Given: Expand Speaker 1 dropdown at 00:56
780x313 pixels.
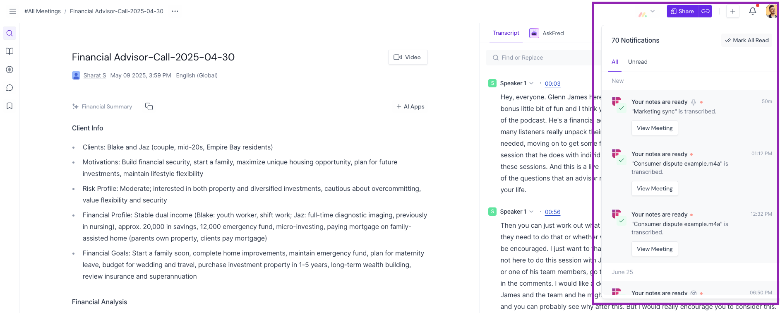Looking at the screenshot, I should [531, 212].
